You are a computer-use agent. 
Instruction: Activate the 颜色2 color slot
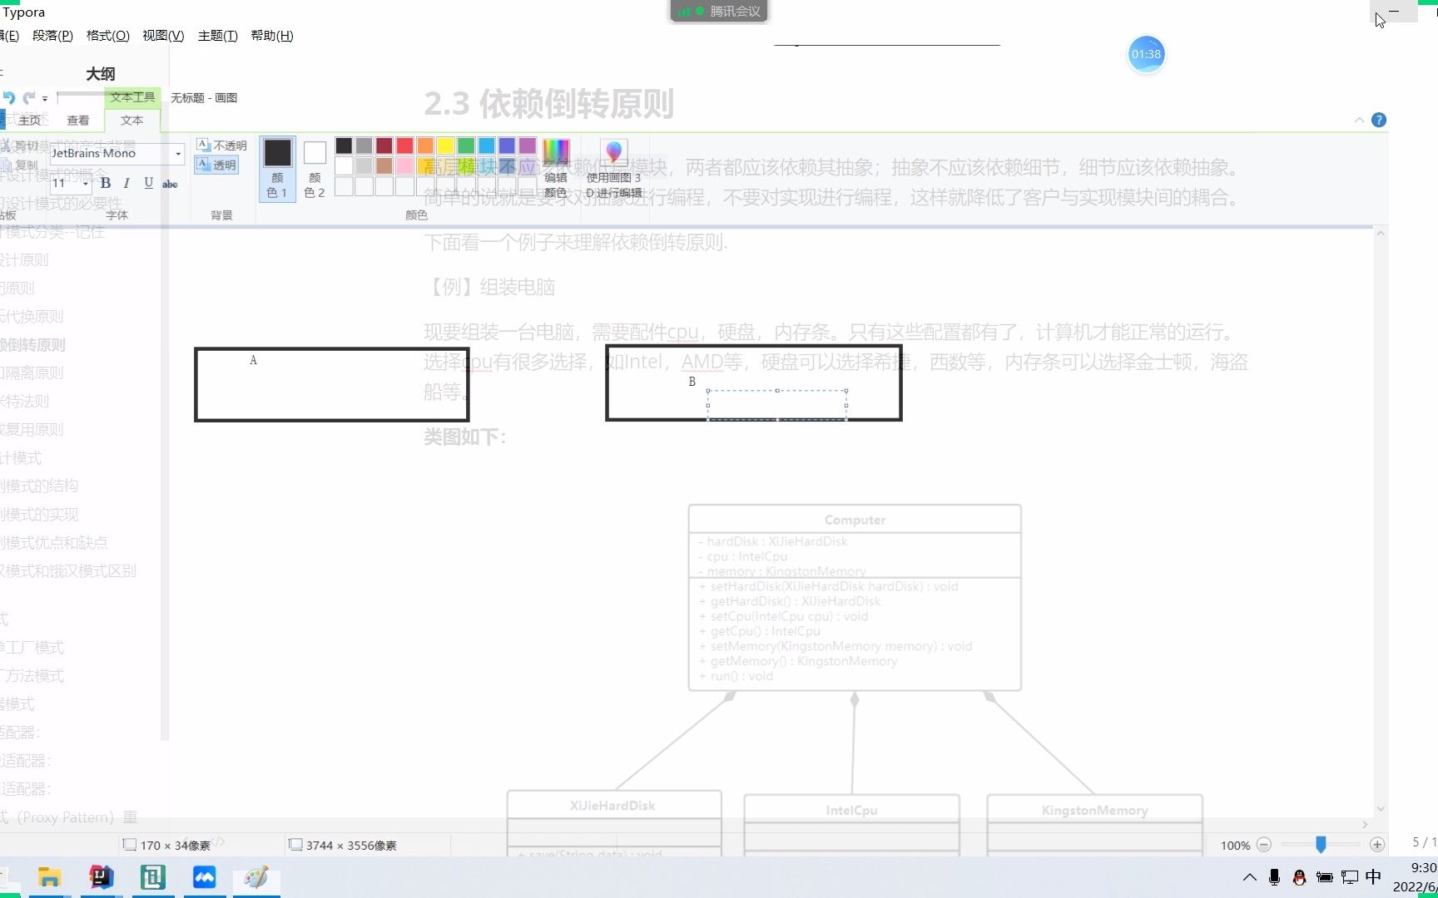314,166
